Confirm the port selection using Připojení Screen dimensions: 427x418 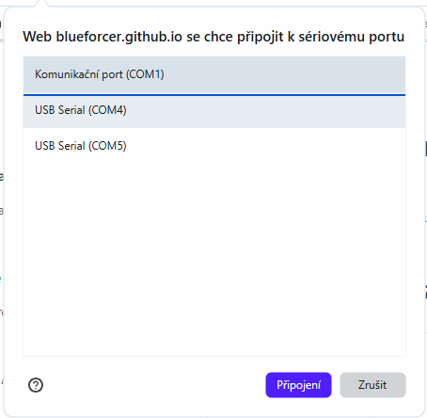(298, 385)
